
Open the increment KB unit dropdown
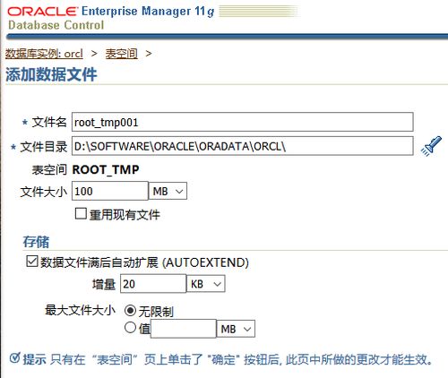point(206,284)
